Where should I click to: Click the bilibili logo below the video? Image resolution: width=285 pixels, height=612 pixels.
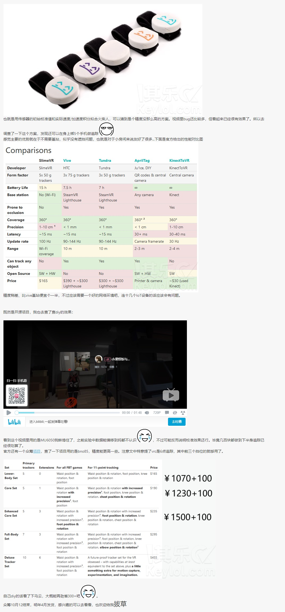click(x=14, y=422)
